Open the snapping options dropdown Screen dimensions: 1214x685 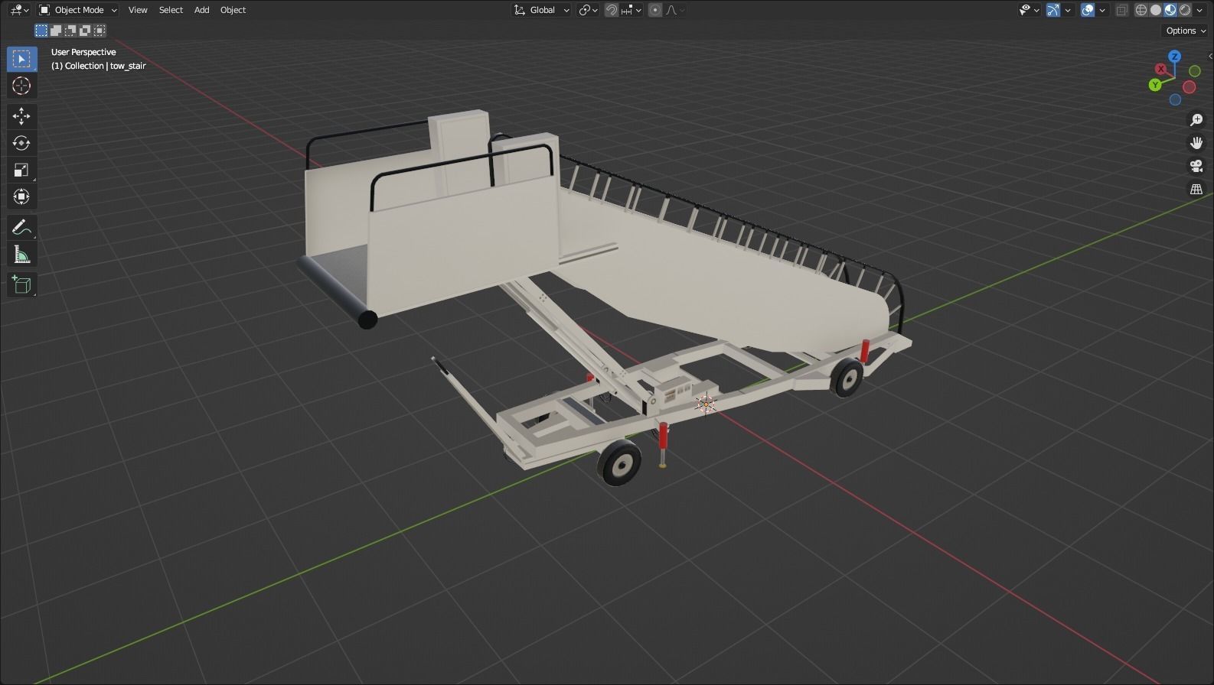click(x=632, y=10)
